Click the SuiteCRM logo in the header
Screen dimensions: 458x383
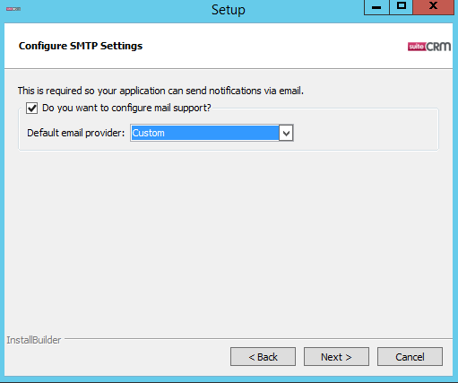coord(429,47)
